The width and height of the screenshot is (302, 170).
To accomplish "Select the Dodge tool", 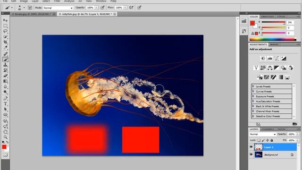I will click(5, 92).
